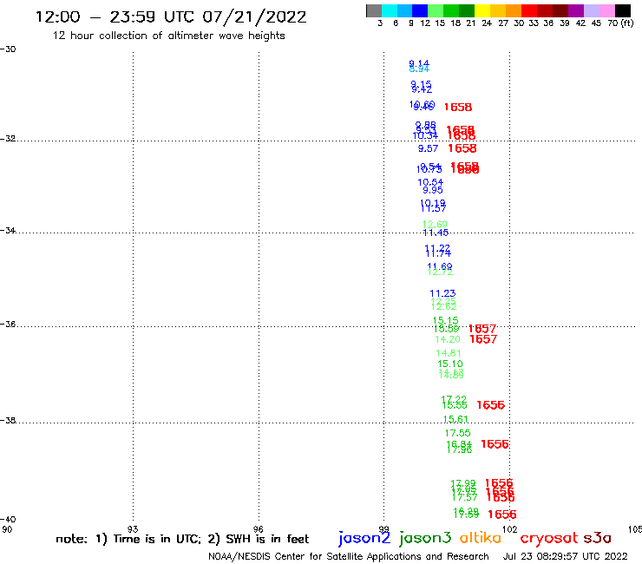Click the 'jason2' satellite label
Viewport: 642px width, 564px height.
pos(364,538)
